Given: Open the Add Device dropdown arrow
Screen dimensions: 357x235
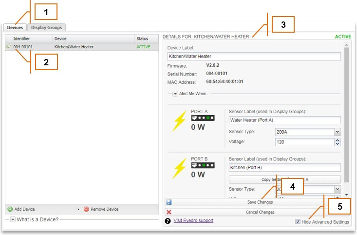Looking at the screenshot, I should 78,209.
